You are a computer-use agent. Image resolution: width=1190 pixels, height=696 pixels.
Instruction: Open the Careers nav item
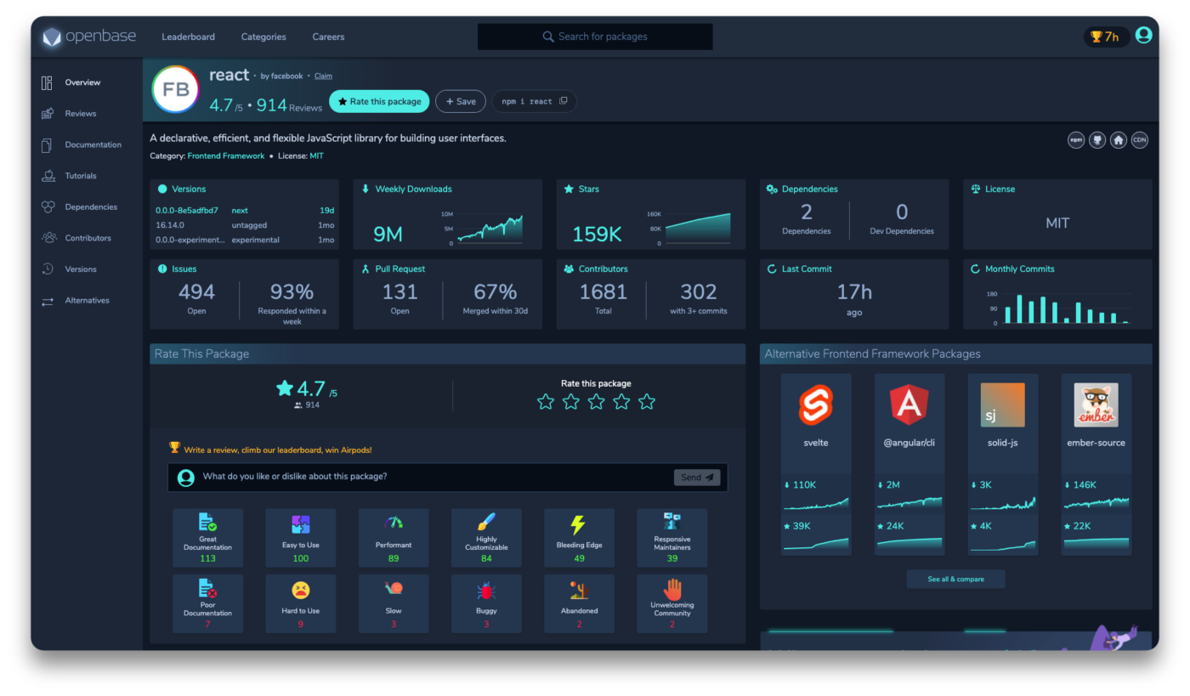[328, 37]
